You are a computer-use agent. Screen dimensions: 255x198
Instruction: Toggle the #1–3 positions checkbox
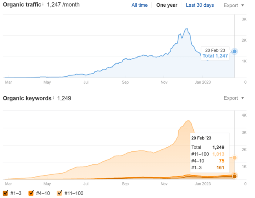pyautogui.click(x=6, y=193)
